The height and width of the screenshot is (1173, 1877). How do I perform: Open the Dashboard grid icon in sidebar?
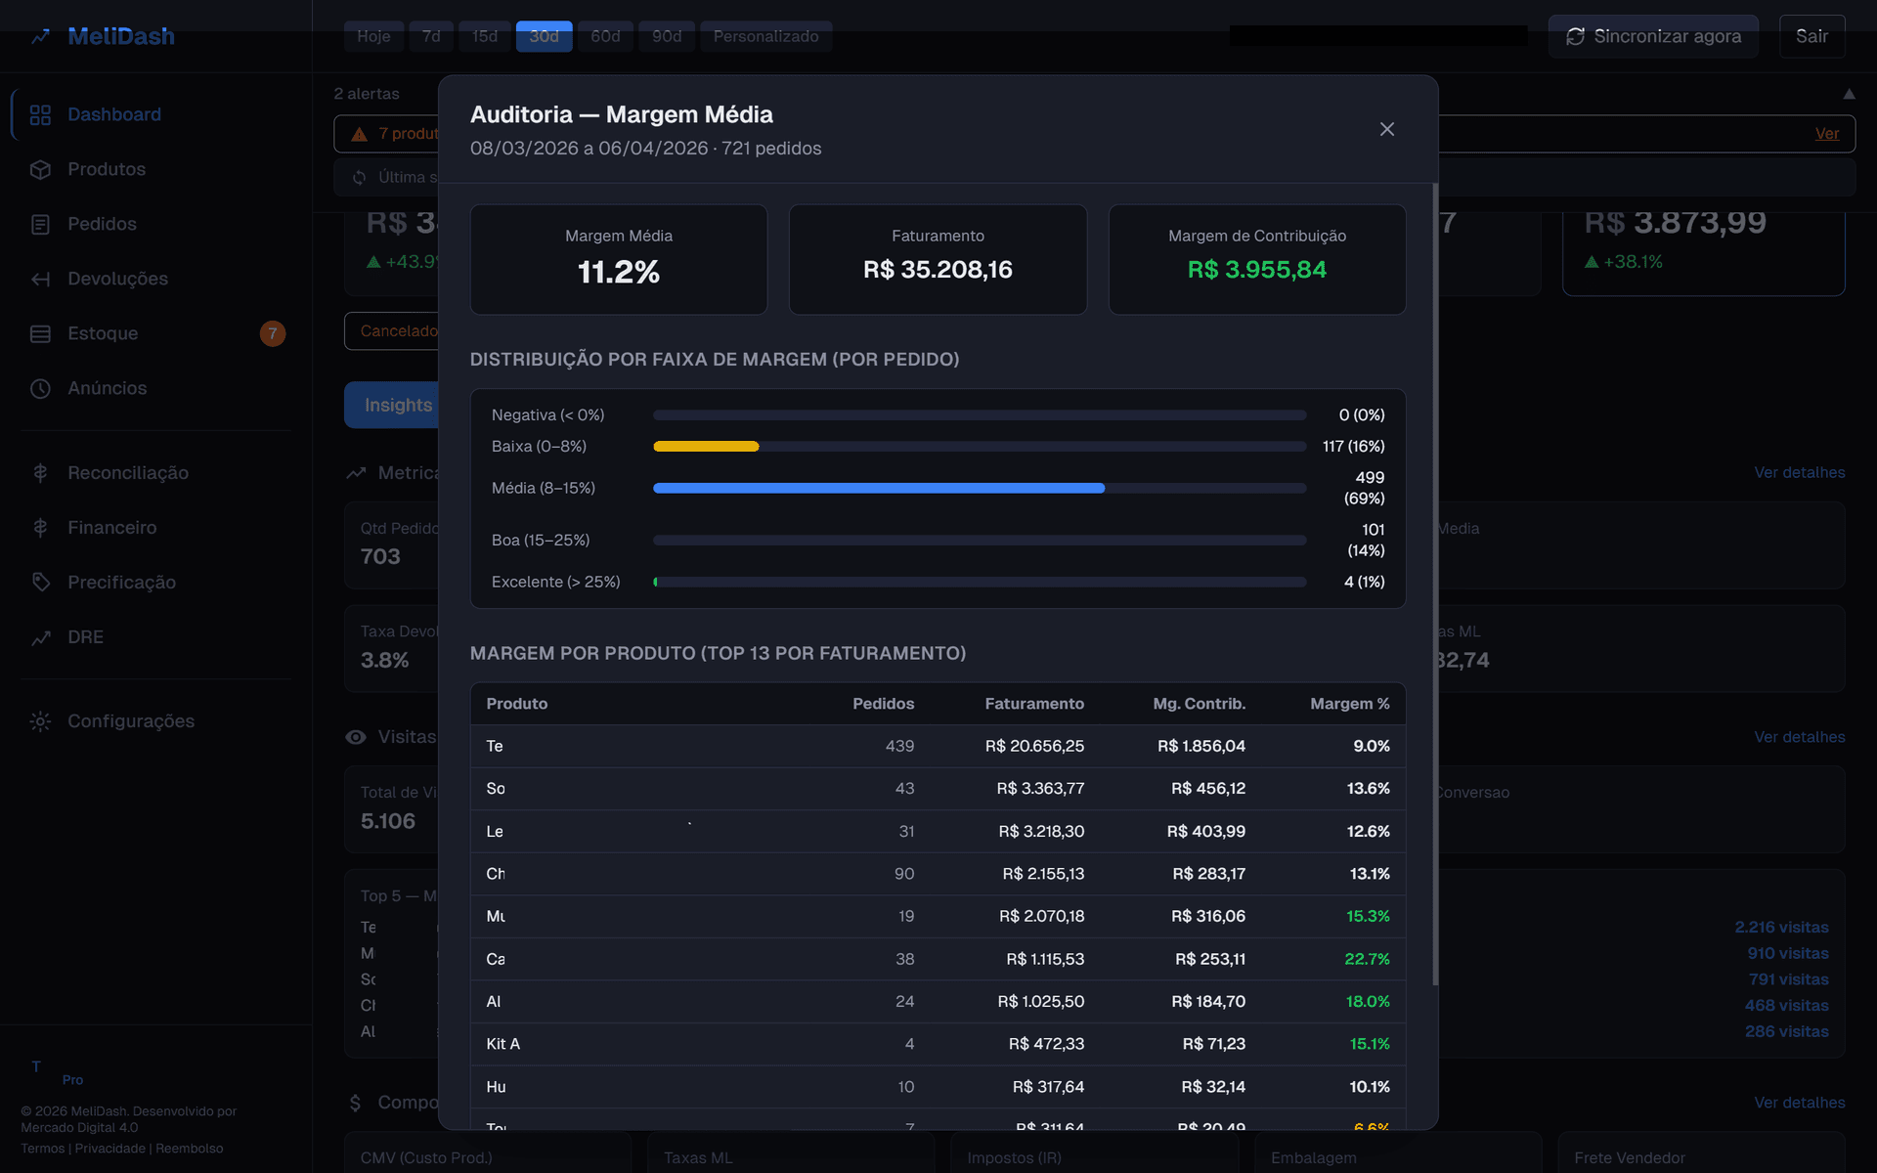(40, 114)
